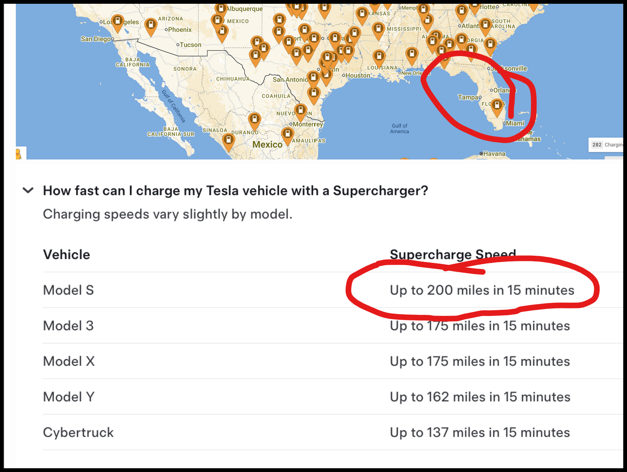Image resolution: width=627 pixels, height=472 pixels.
Task: Click the Street View pegman icon on the map
Action: point(18,154)
